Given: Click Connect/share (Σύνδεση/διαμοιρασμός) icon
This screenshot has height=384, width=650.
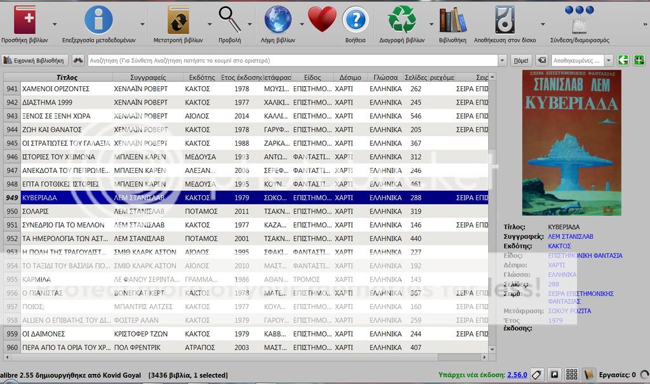Looking at the screenshot, I should [x=580, y=20].
